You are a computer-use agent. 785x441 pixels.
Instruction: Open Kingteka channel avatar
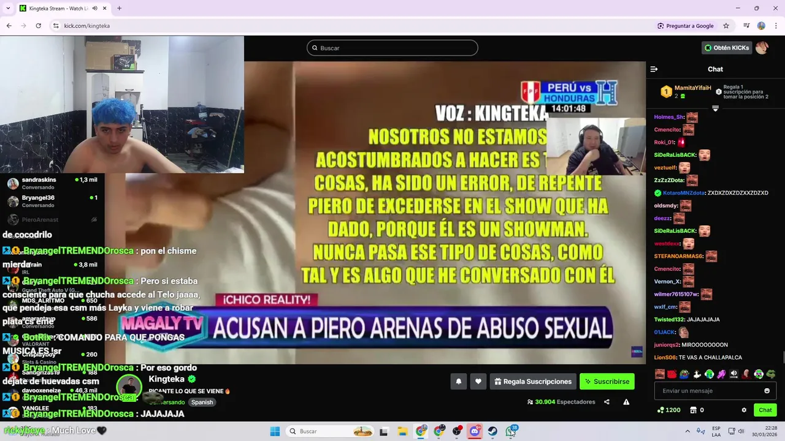pyautogui.click(x=129, y=386)
